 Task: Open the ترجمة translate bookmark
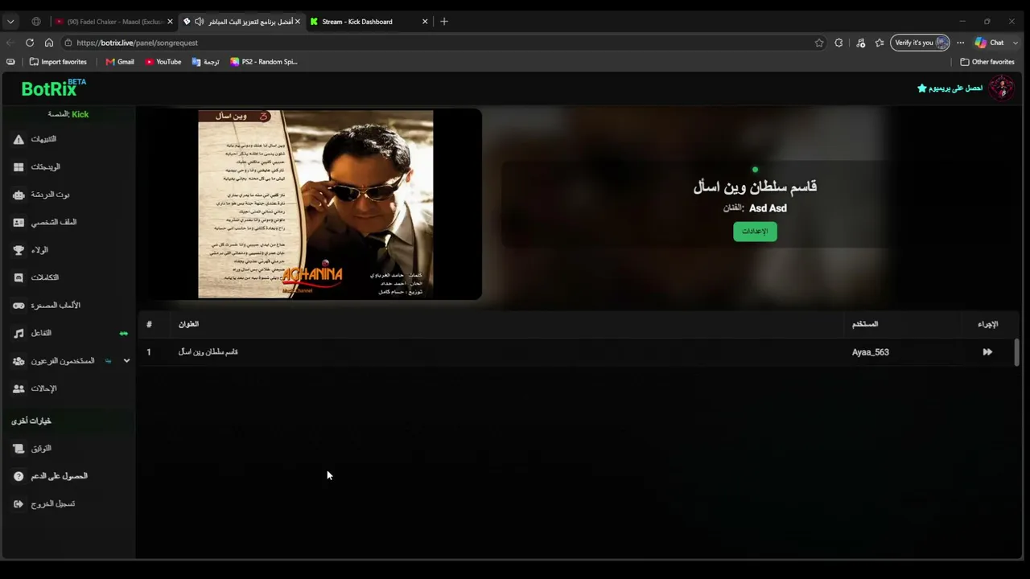pyautogui.click(x=206, y=62)
